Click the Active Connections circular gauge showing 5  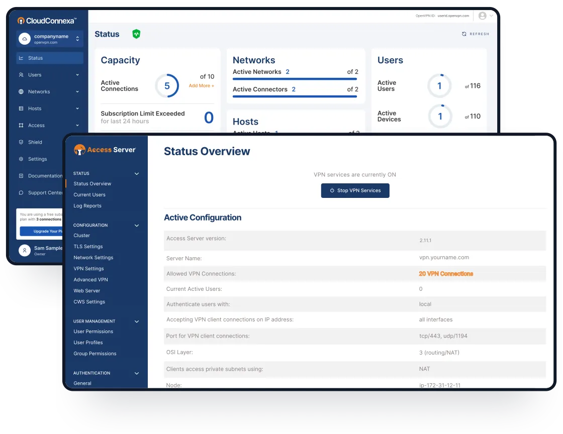click(167, 86)
